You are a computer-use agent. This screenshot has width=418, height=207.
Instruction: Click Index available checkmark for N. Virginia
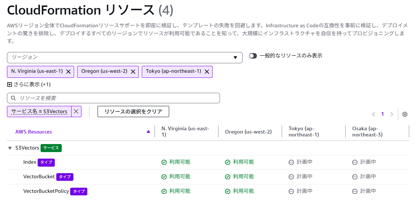[164, 162]
